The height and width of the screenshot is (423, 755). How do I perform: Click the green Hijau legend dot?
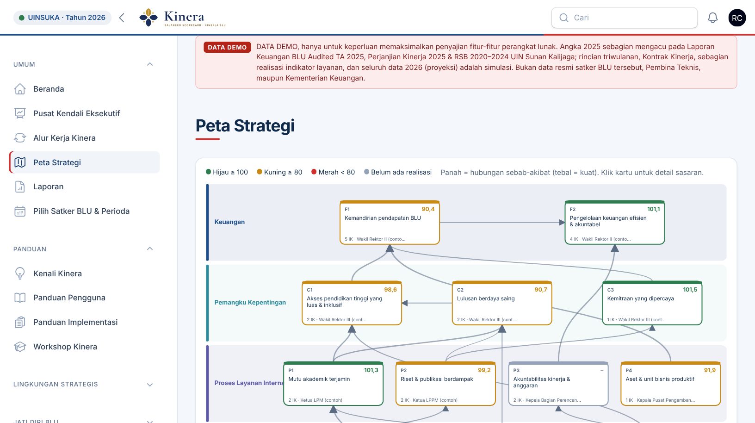209,172
